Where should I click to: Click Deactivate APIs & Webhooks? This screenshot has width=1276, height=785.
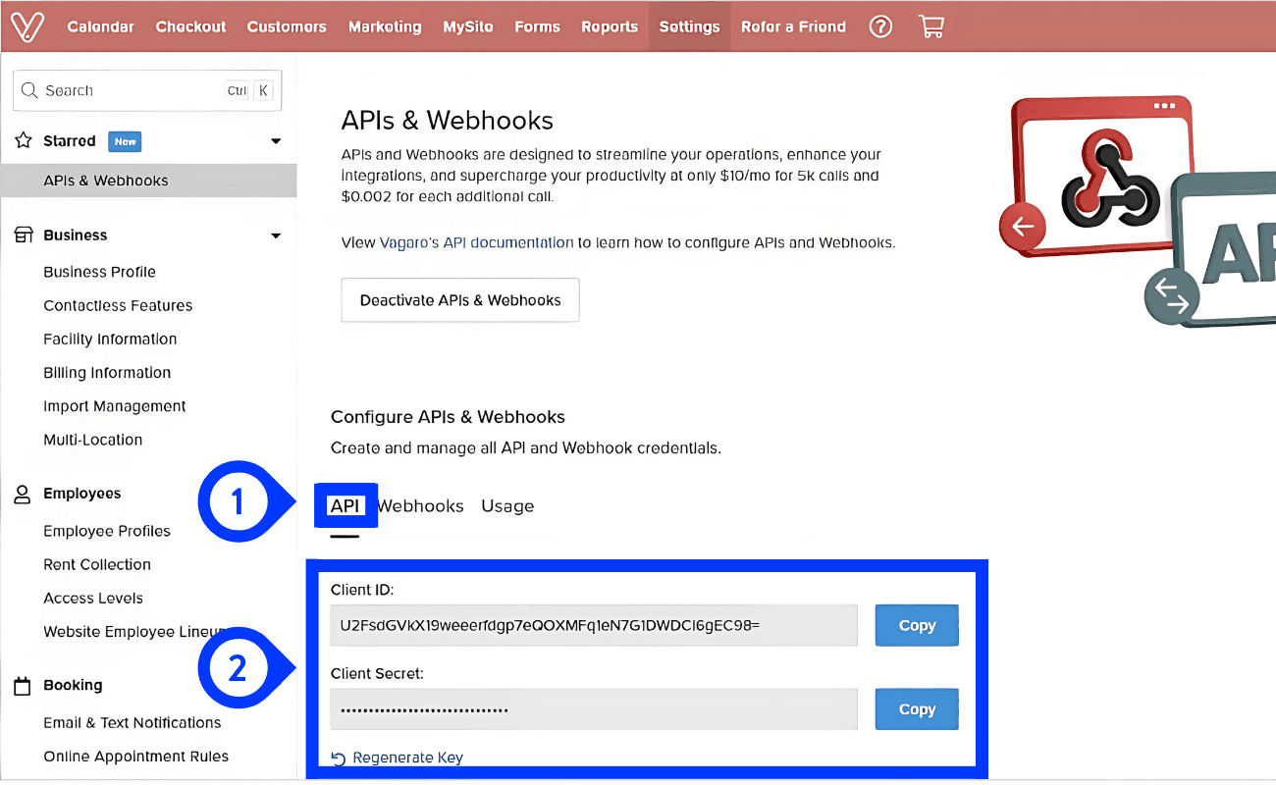click(x=459, y=300)
